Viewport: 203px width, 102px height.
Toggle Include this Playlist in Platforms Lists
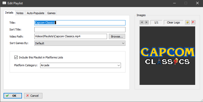click(16, 57)
